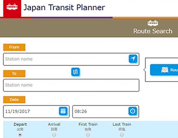
Task: Click the orange Date label
Action: pos(14,100)
